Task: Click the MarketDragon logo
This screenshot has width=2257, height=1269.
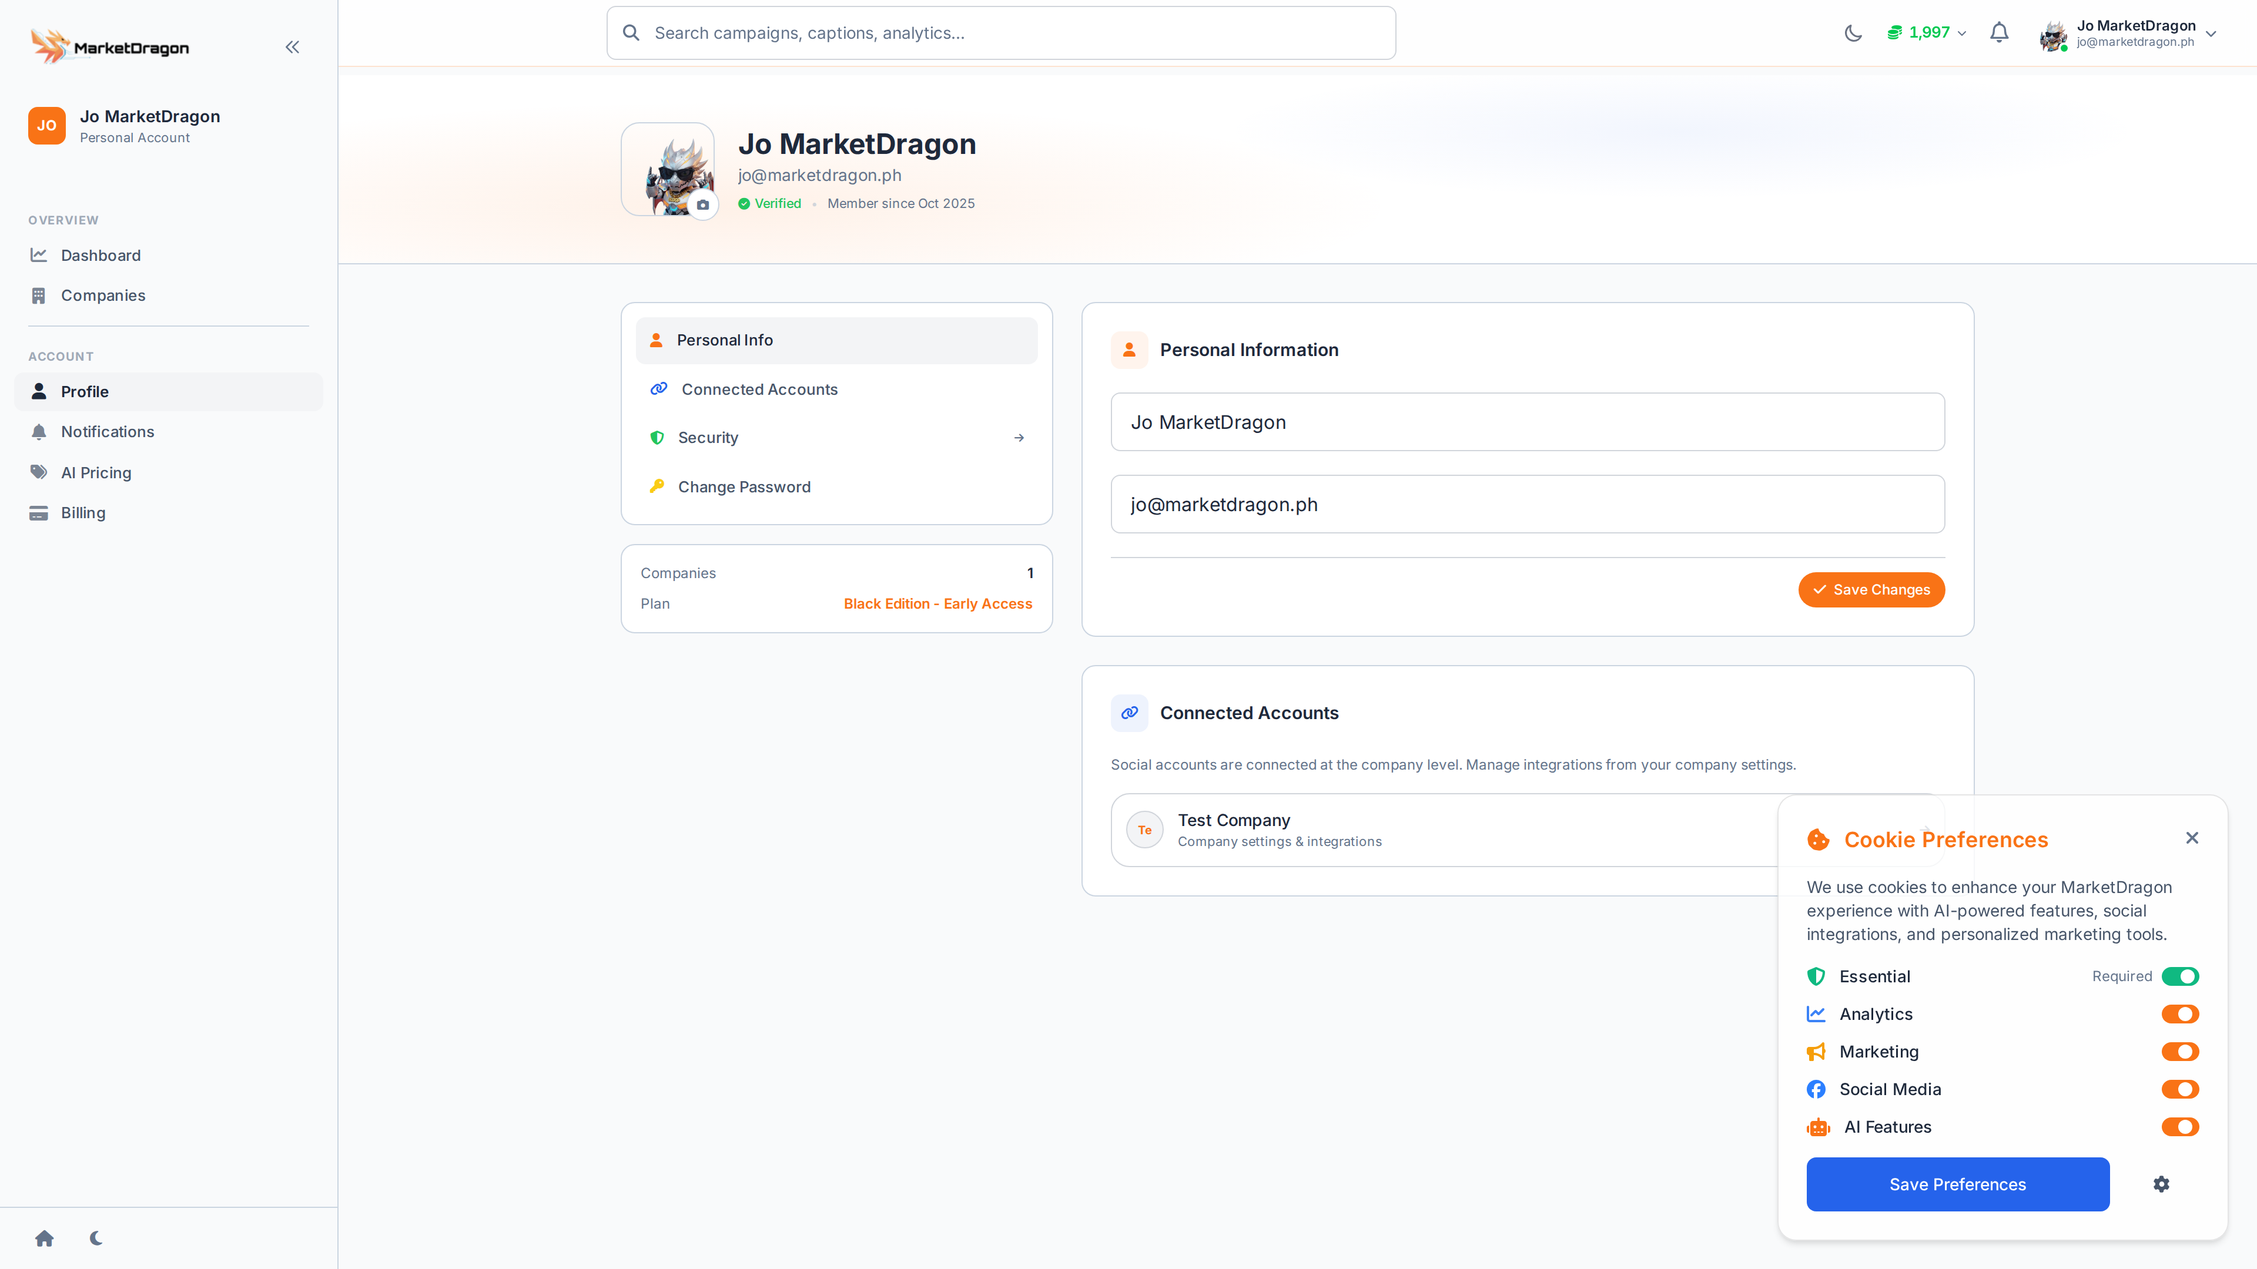Action: pos(110,47)
